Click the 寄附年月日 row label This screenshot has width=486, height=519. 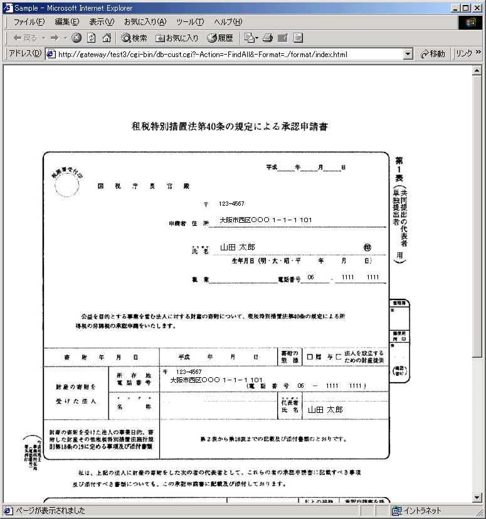pos(101,357)
